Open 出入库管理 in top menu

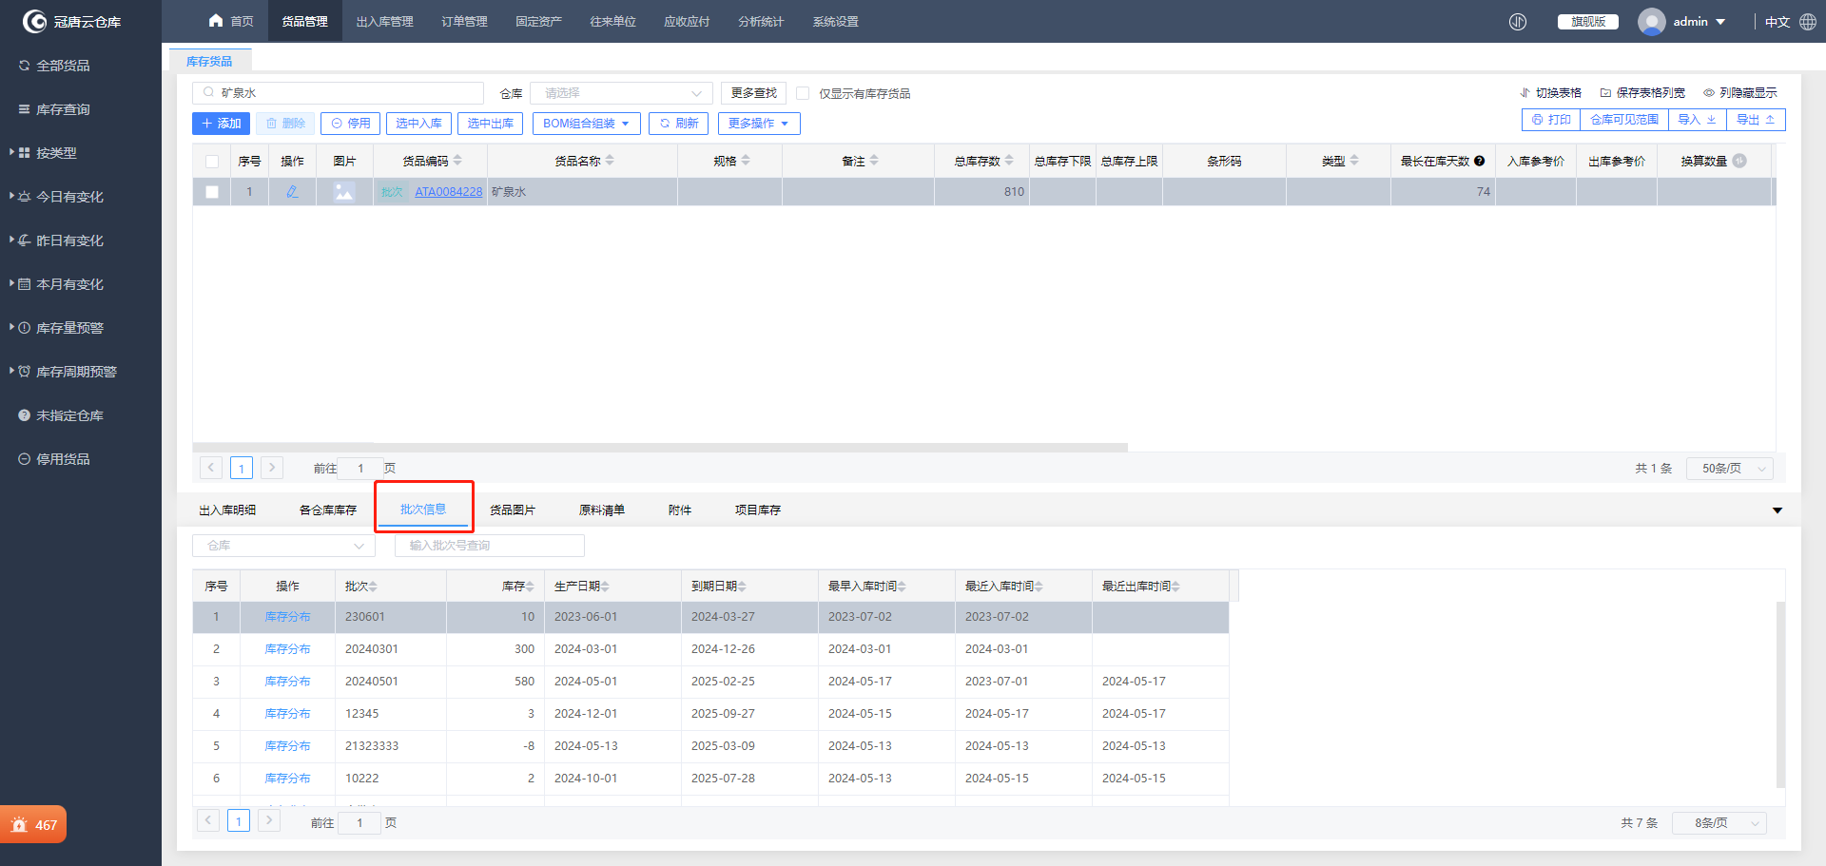(x=384, y=21)
